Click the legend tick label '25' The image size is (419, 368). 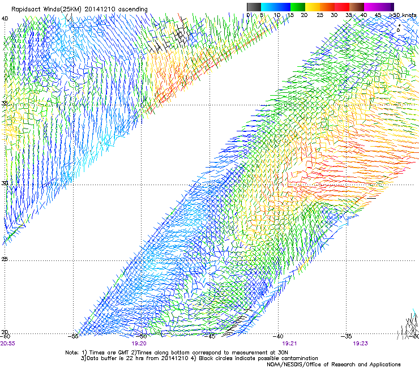[320, 15]
